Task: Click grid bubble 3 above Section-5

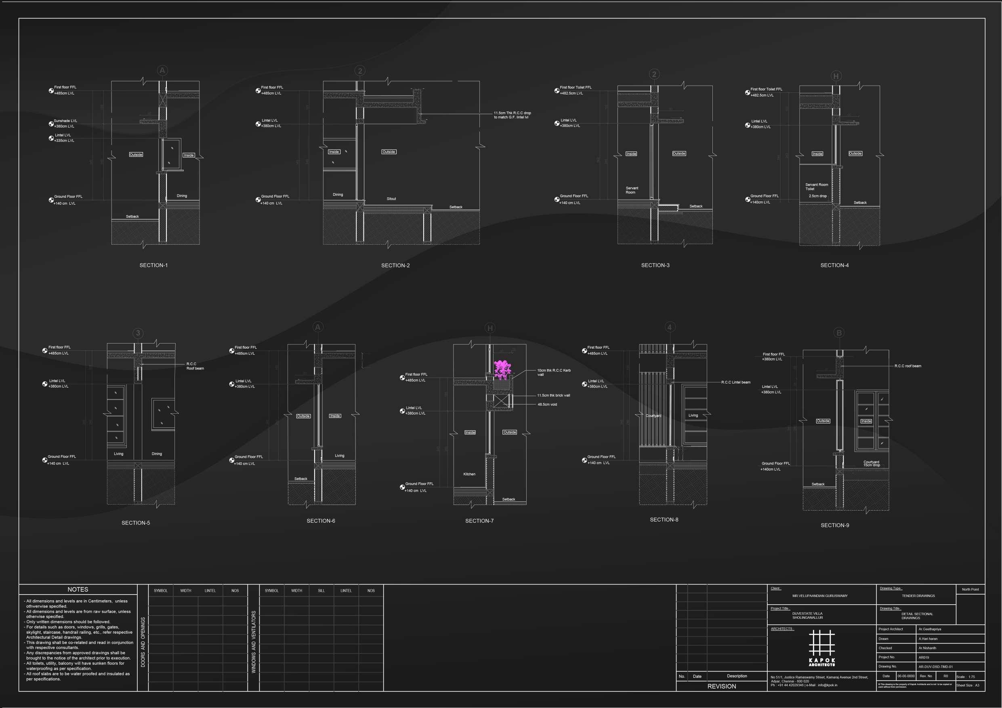Action: 138,333
